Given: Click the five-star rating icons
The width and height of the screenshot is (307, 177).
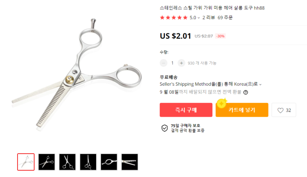Looking at the screenshot, I should pyautogui.click(x=174, y=17).
